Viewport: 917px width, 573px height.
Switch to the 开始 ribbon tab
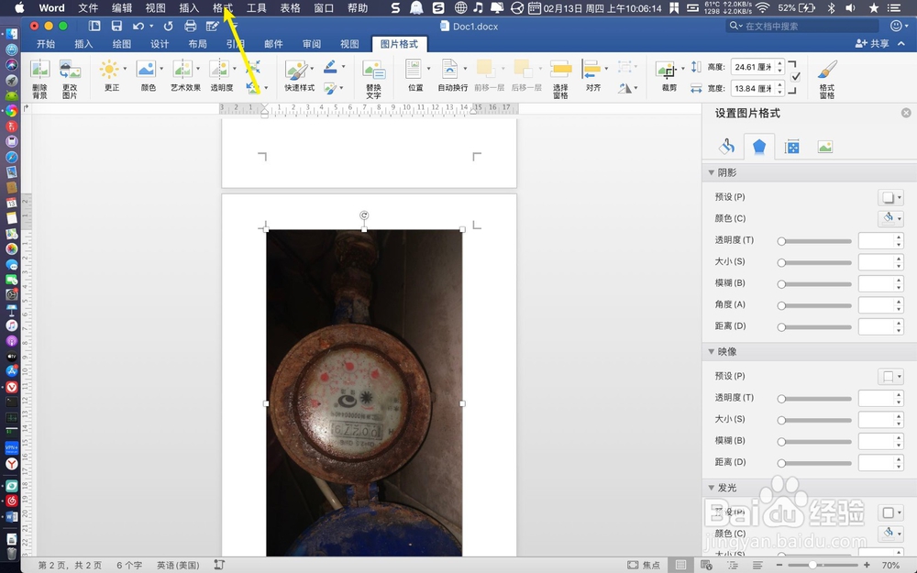[x=46, y=44]
